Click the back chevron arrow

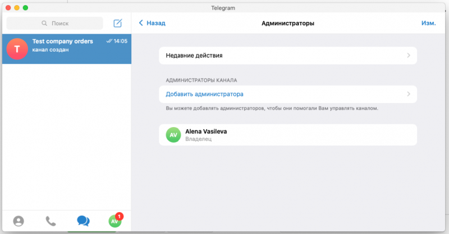(140, 24)
